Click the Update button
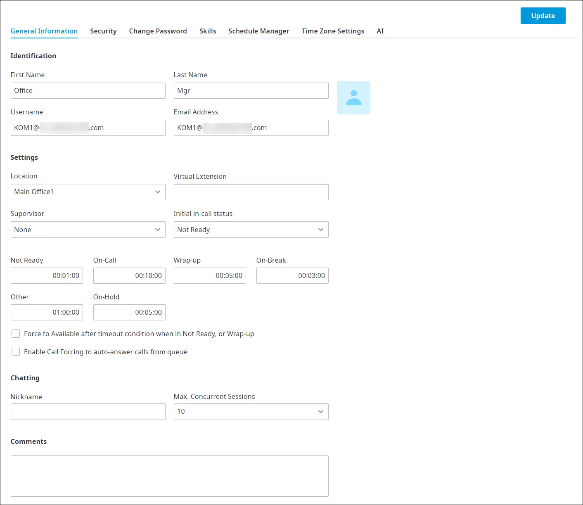This screenshot has height=505, width=583. click(x=543, y=16)
